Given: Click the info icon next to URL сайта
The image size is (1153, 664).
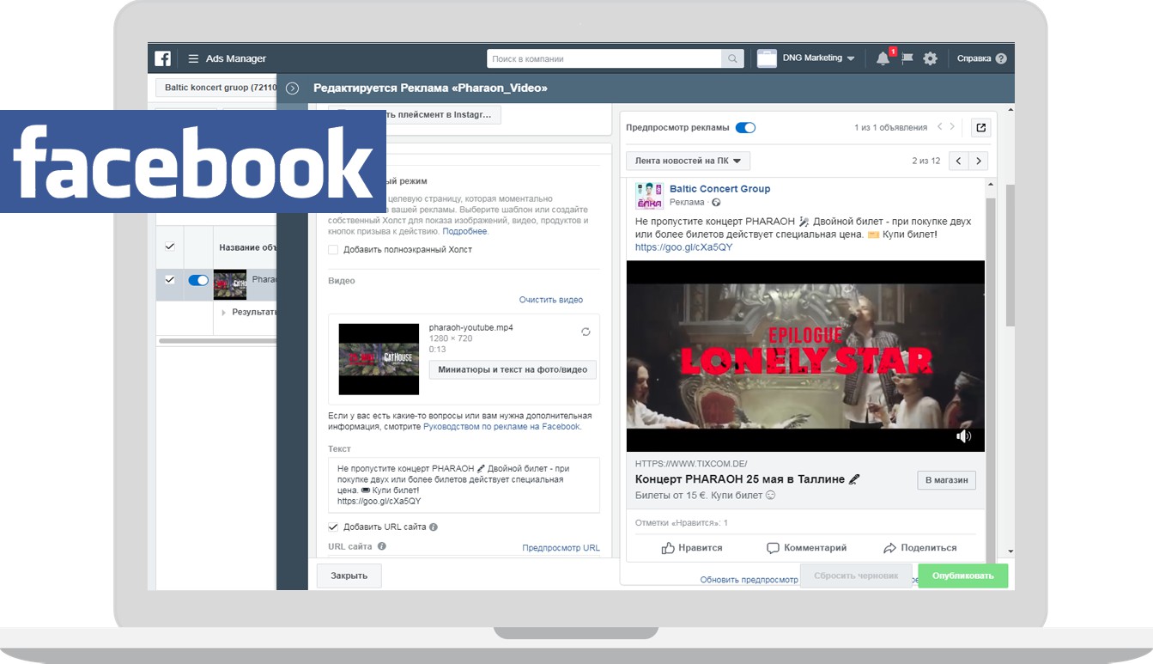Looking at the screenshot, I should tap(381, 546).
